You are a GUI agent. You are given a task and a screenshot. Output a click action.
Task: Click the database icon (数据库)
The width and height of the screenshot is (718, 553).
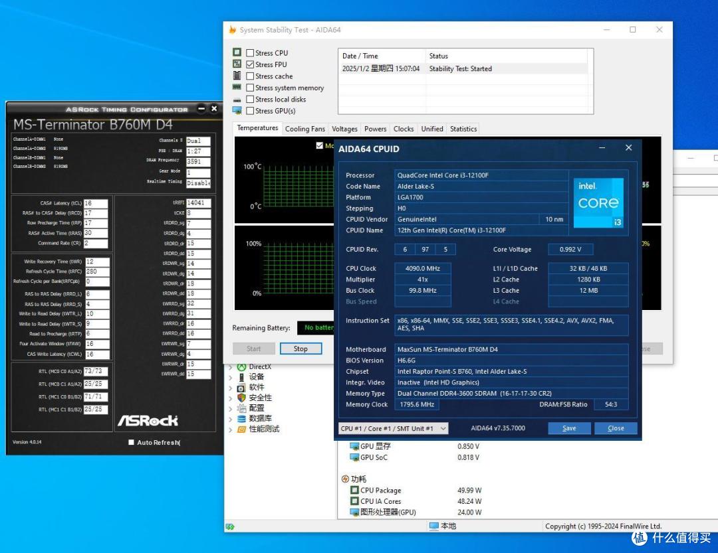click(242, 418)
